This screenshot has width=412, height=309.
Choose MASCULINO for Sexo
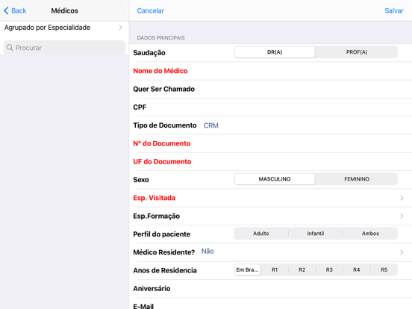tap(275, 179)
